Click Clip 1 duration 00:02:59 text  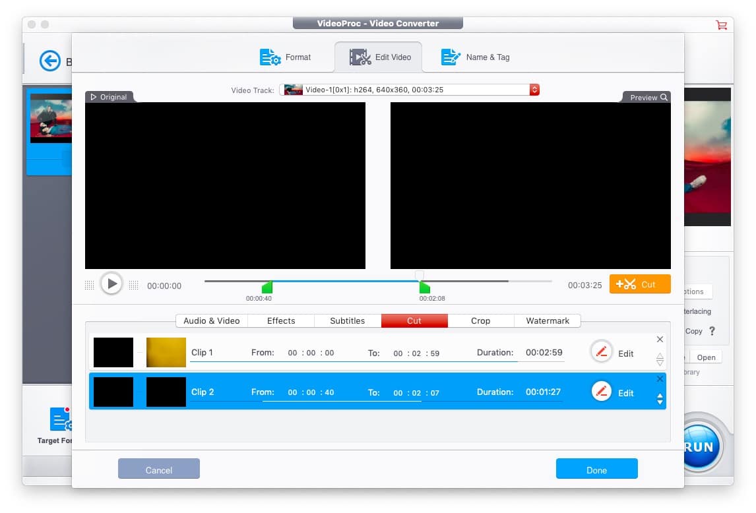tap(544, 353)
